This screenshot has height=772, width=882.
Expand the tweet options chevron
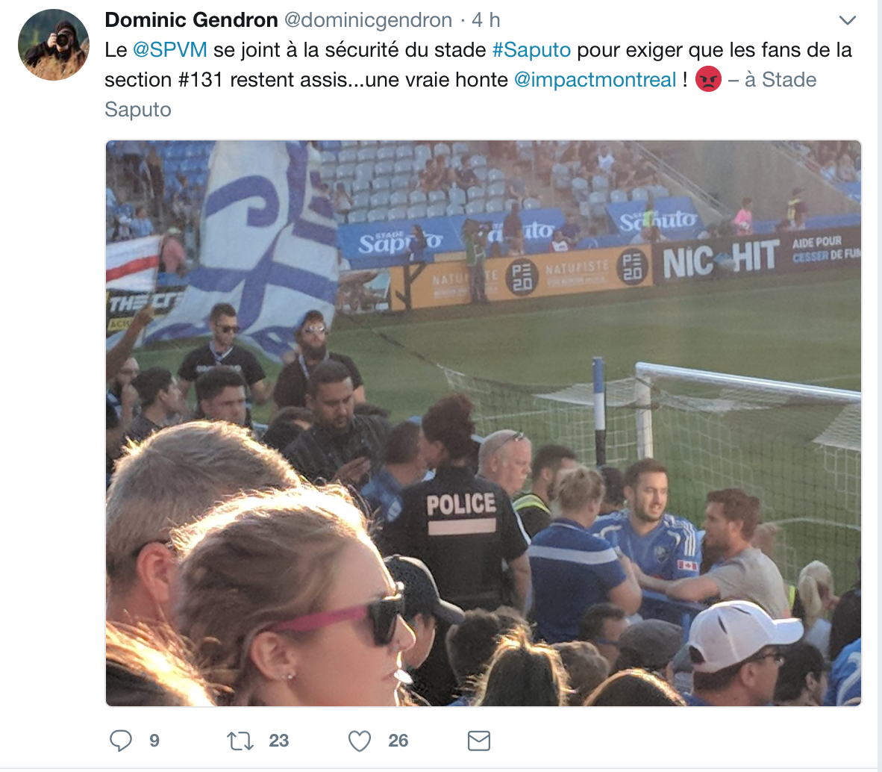point(847,21)
